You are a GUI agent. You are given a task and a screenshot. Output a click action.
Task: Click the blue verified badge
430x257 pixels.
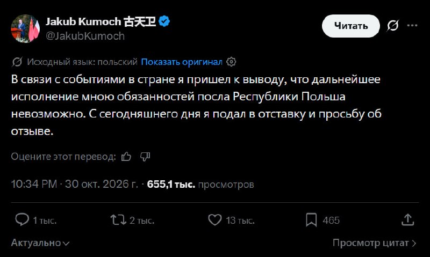coord(164,21)
